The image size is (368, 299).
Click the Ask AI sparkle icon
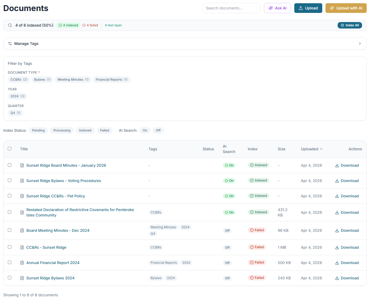point(271,8)
